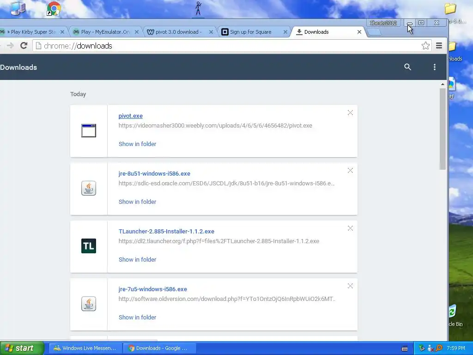
Task: Click the green shield tray icon
Action: pos(421,348)
